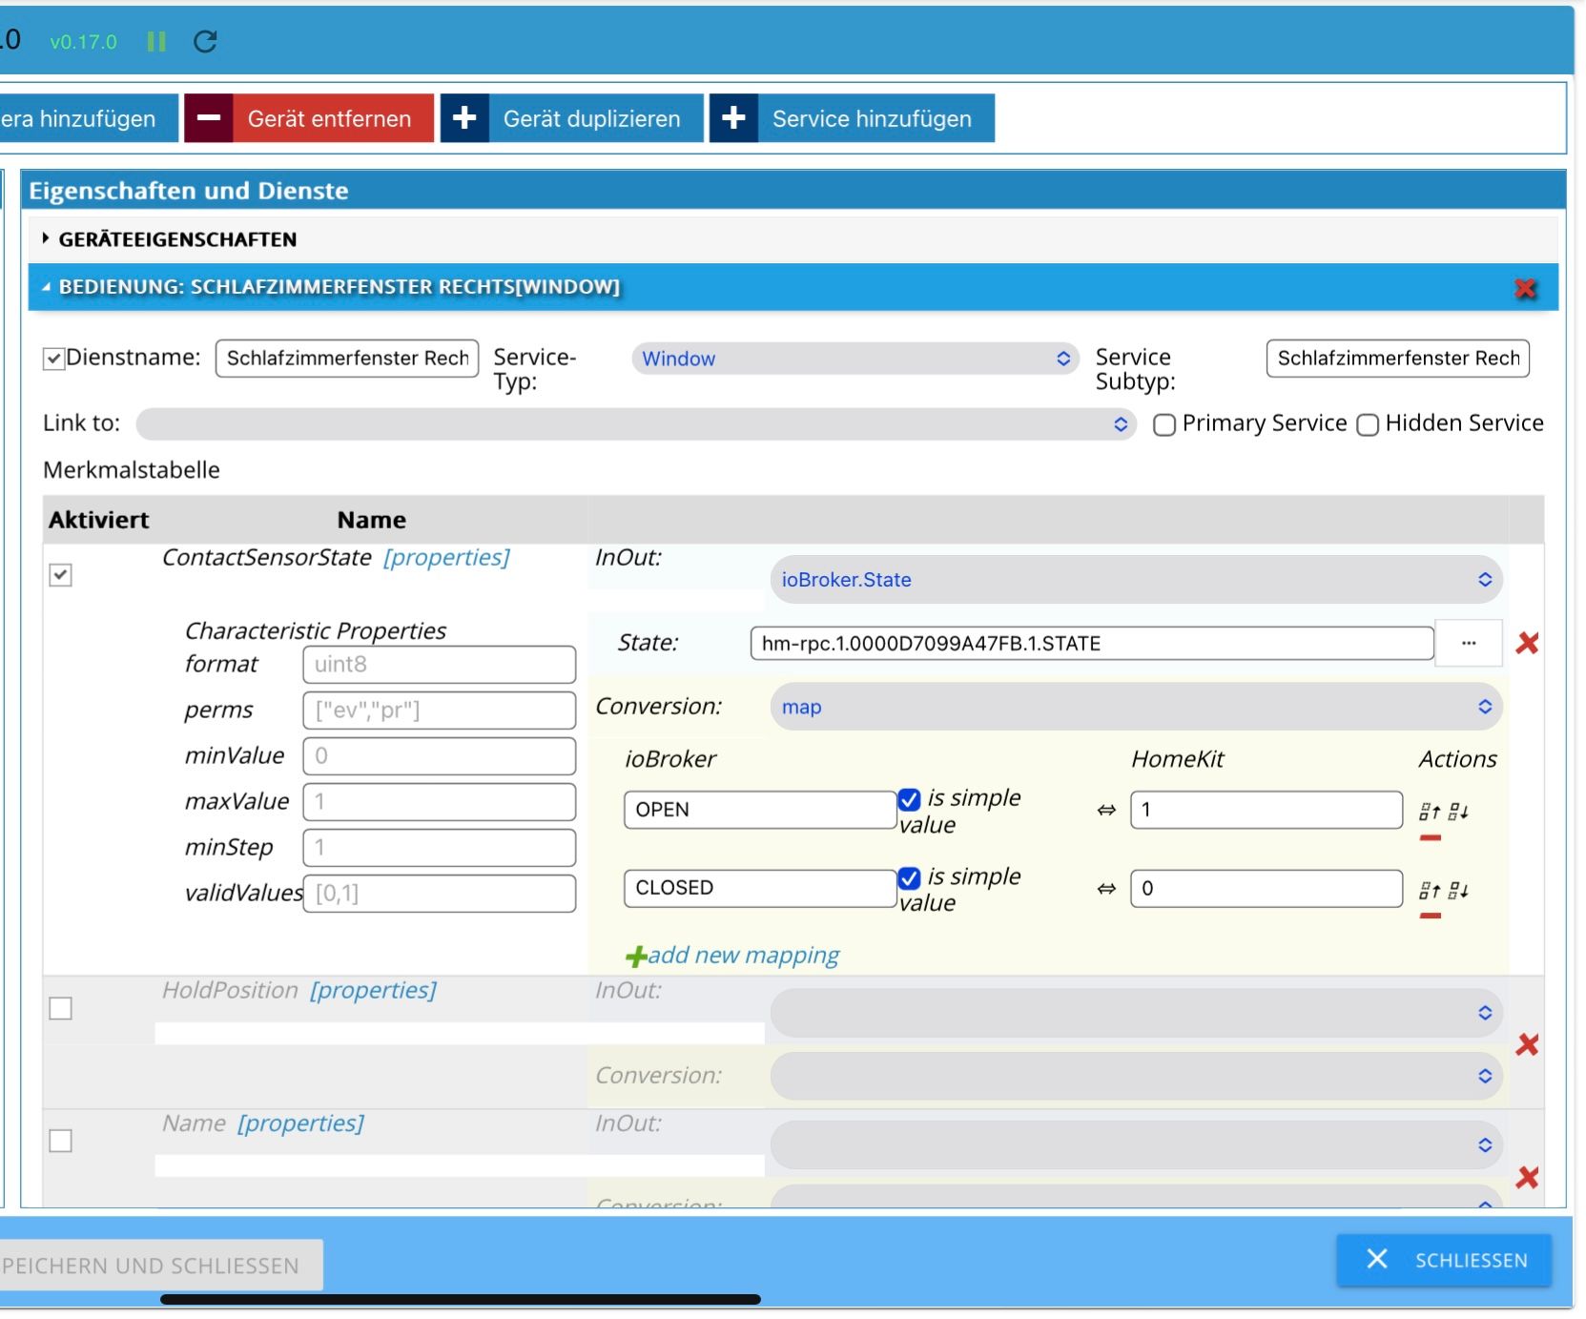Open the InOut dropdown showing ioBroker.State
The width and height of the screenshot is (1586, 1319).
[1136, 579]
